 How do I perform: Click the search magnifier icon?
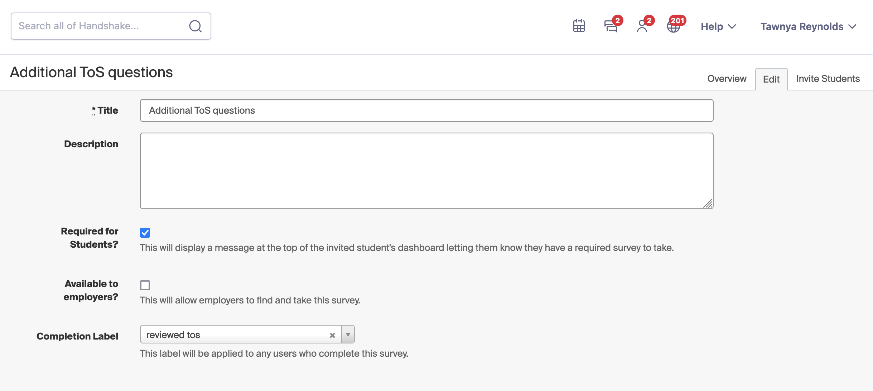coord(195,26)
